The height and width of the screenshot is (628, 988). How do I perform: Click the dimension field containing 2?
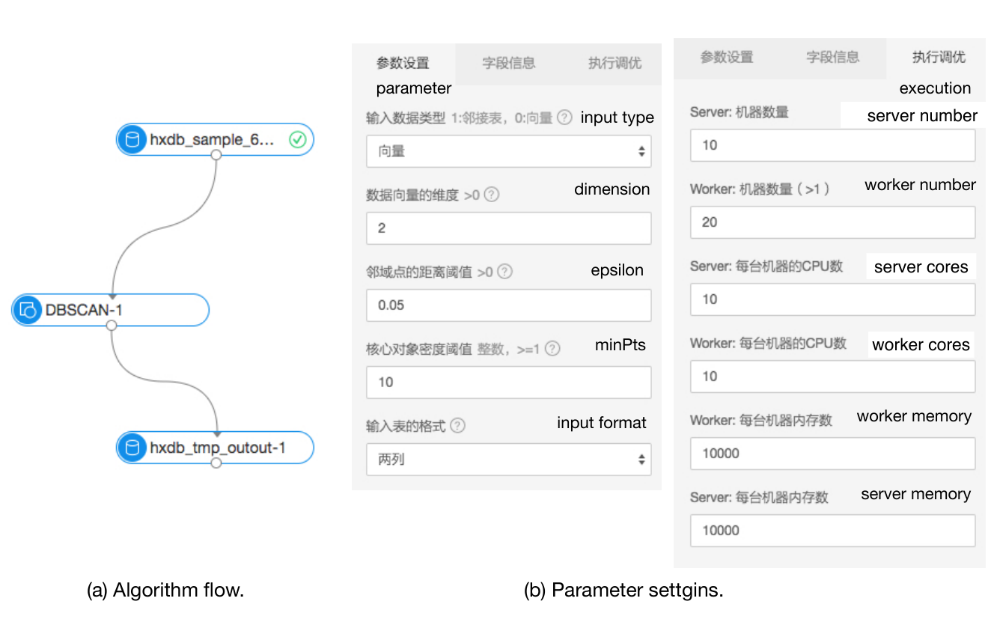tap(509, 228)
